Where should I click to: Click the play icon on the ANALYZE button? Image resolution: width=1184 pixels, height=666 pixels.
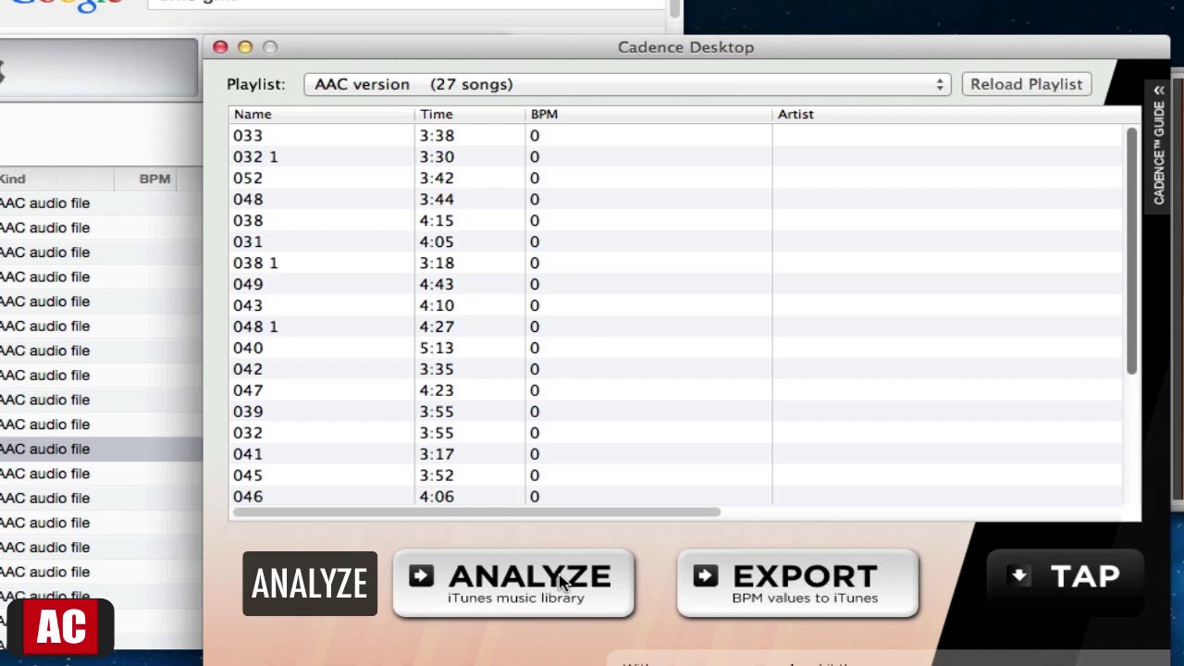click(x=421, y=576)
